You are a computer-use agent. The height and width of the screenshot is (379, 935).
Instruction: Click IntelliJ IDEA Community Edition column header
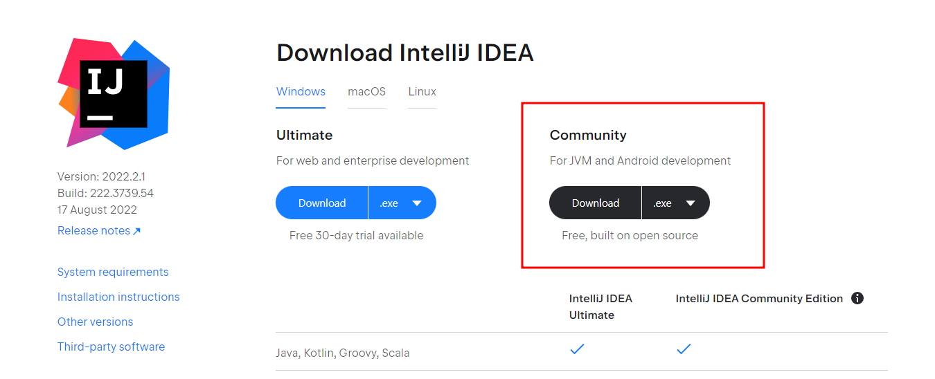click(x=759, y=299)
